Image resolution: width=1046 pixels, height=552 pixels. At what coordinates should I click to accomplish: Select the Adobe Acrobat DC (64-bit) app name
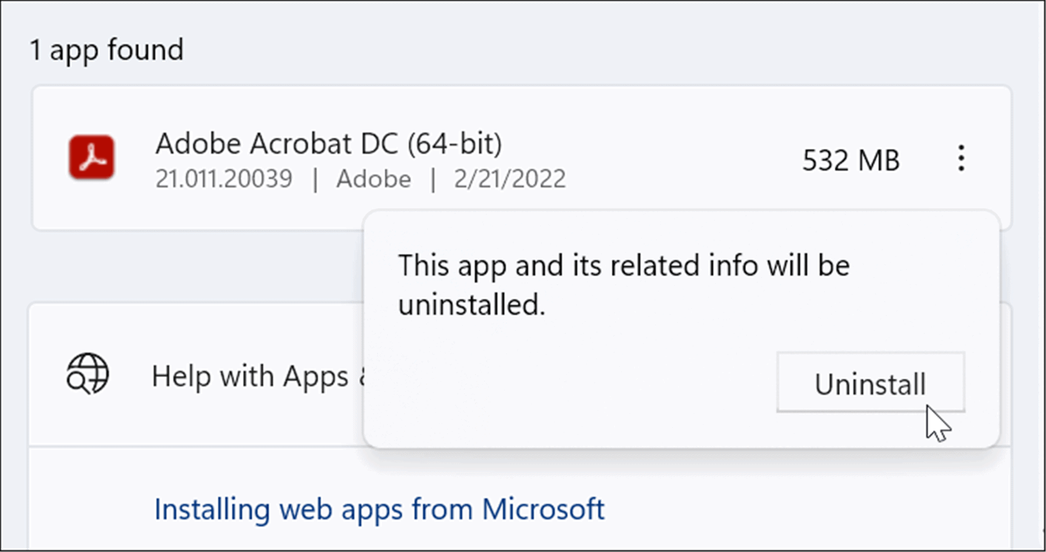coord(329,143)
